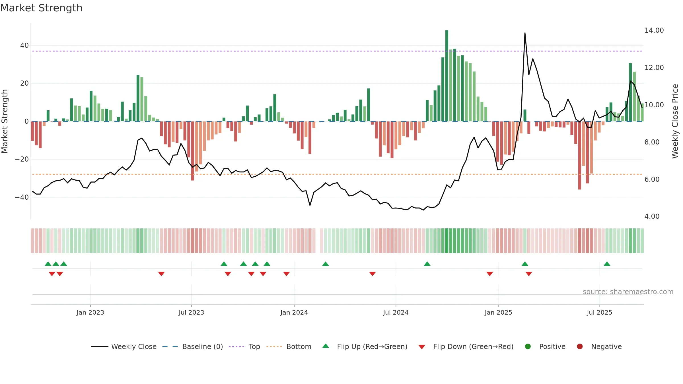The width and height of the screenshot is (683, 384).
Task: Click the Jul 2025 date label
Action: [x=599, y=312]
